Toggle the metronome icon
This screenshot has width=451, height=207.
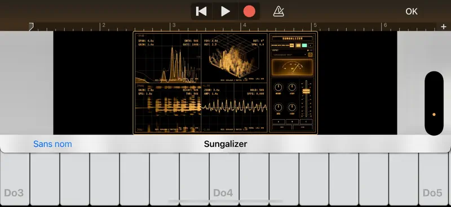[278, 11]
